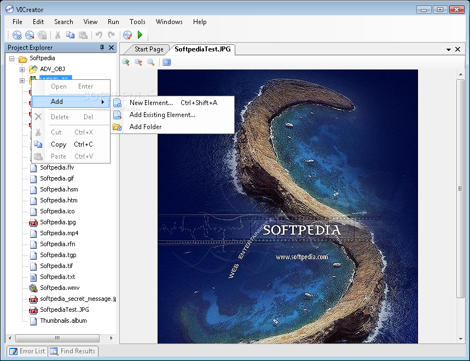Screen dimensions: 470x361
Task: Select Copy in the context menu
Action: click(71, 144)
